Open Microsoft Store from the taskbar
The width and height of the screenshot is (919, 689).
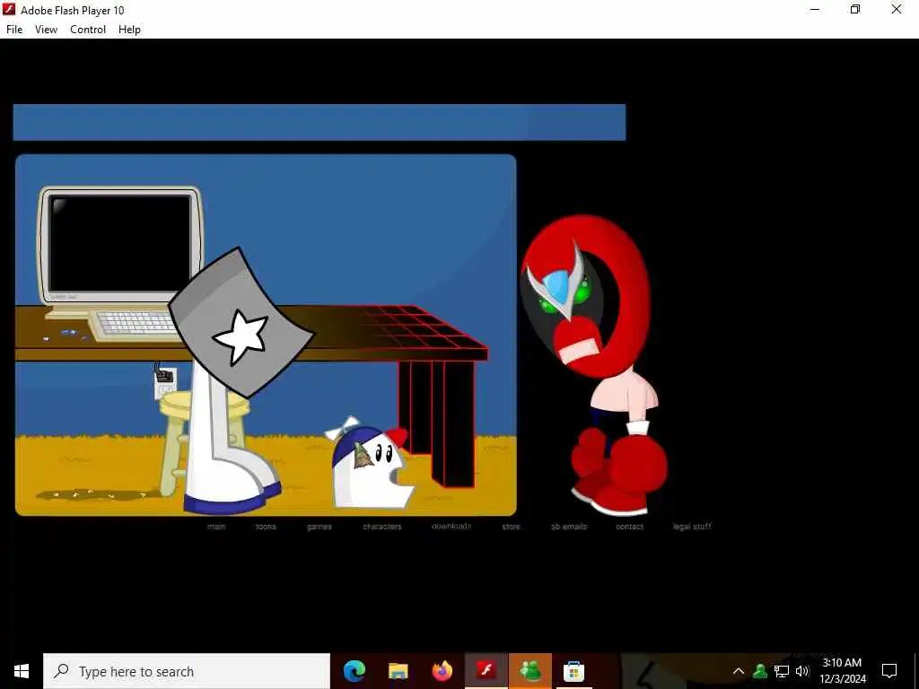click(573, 671)
